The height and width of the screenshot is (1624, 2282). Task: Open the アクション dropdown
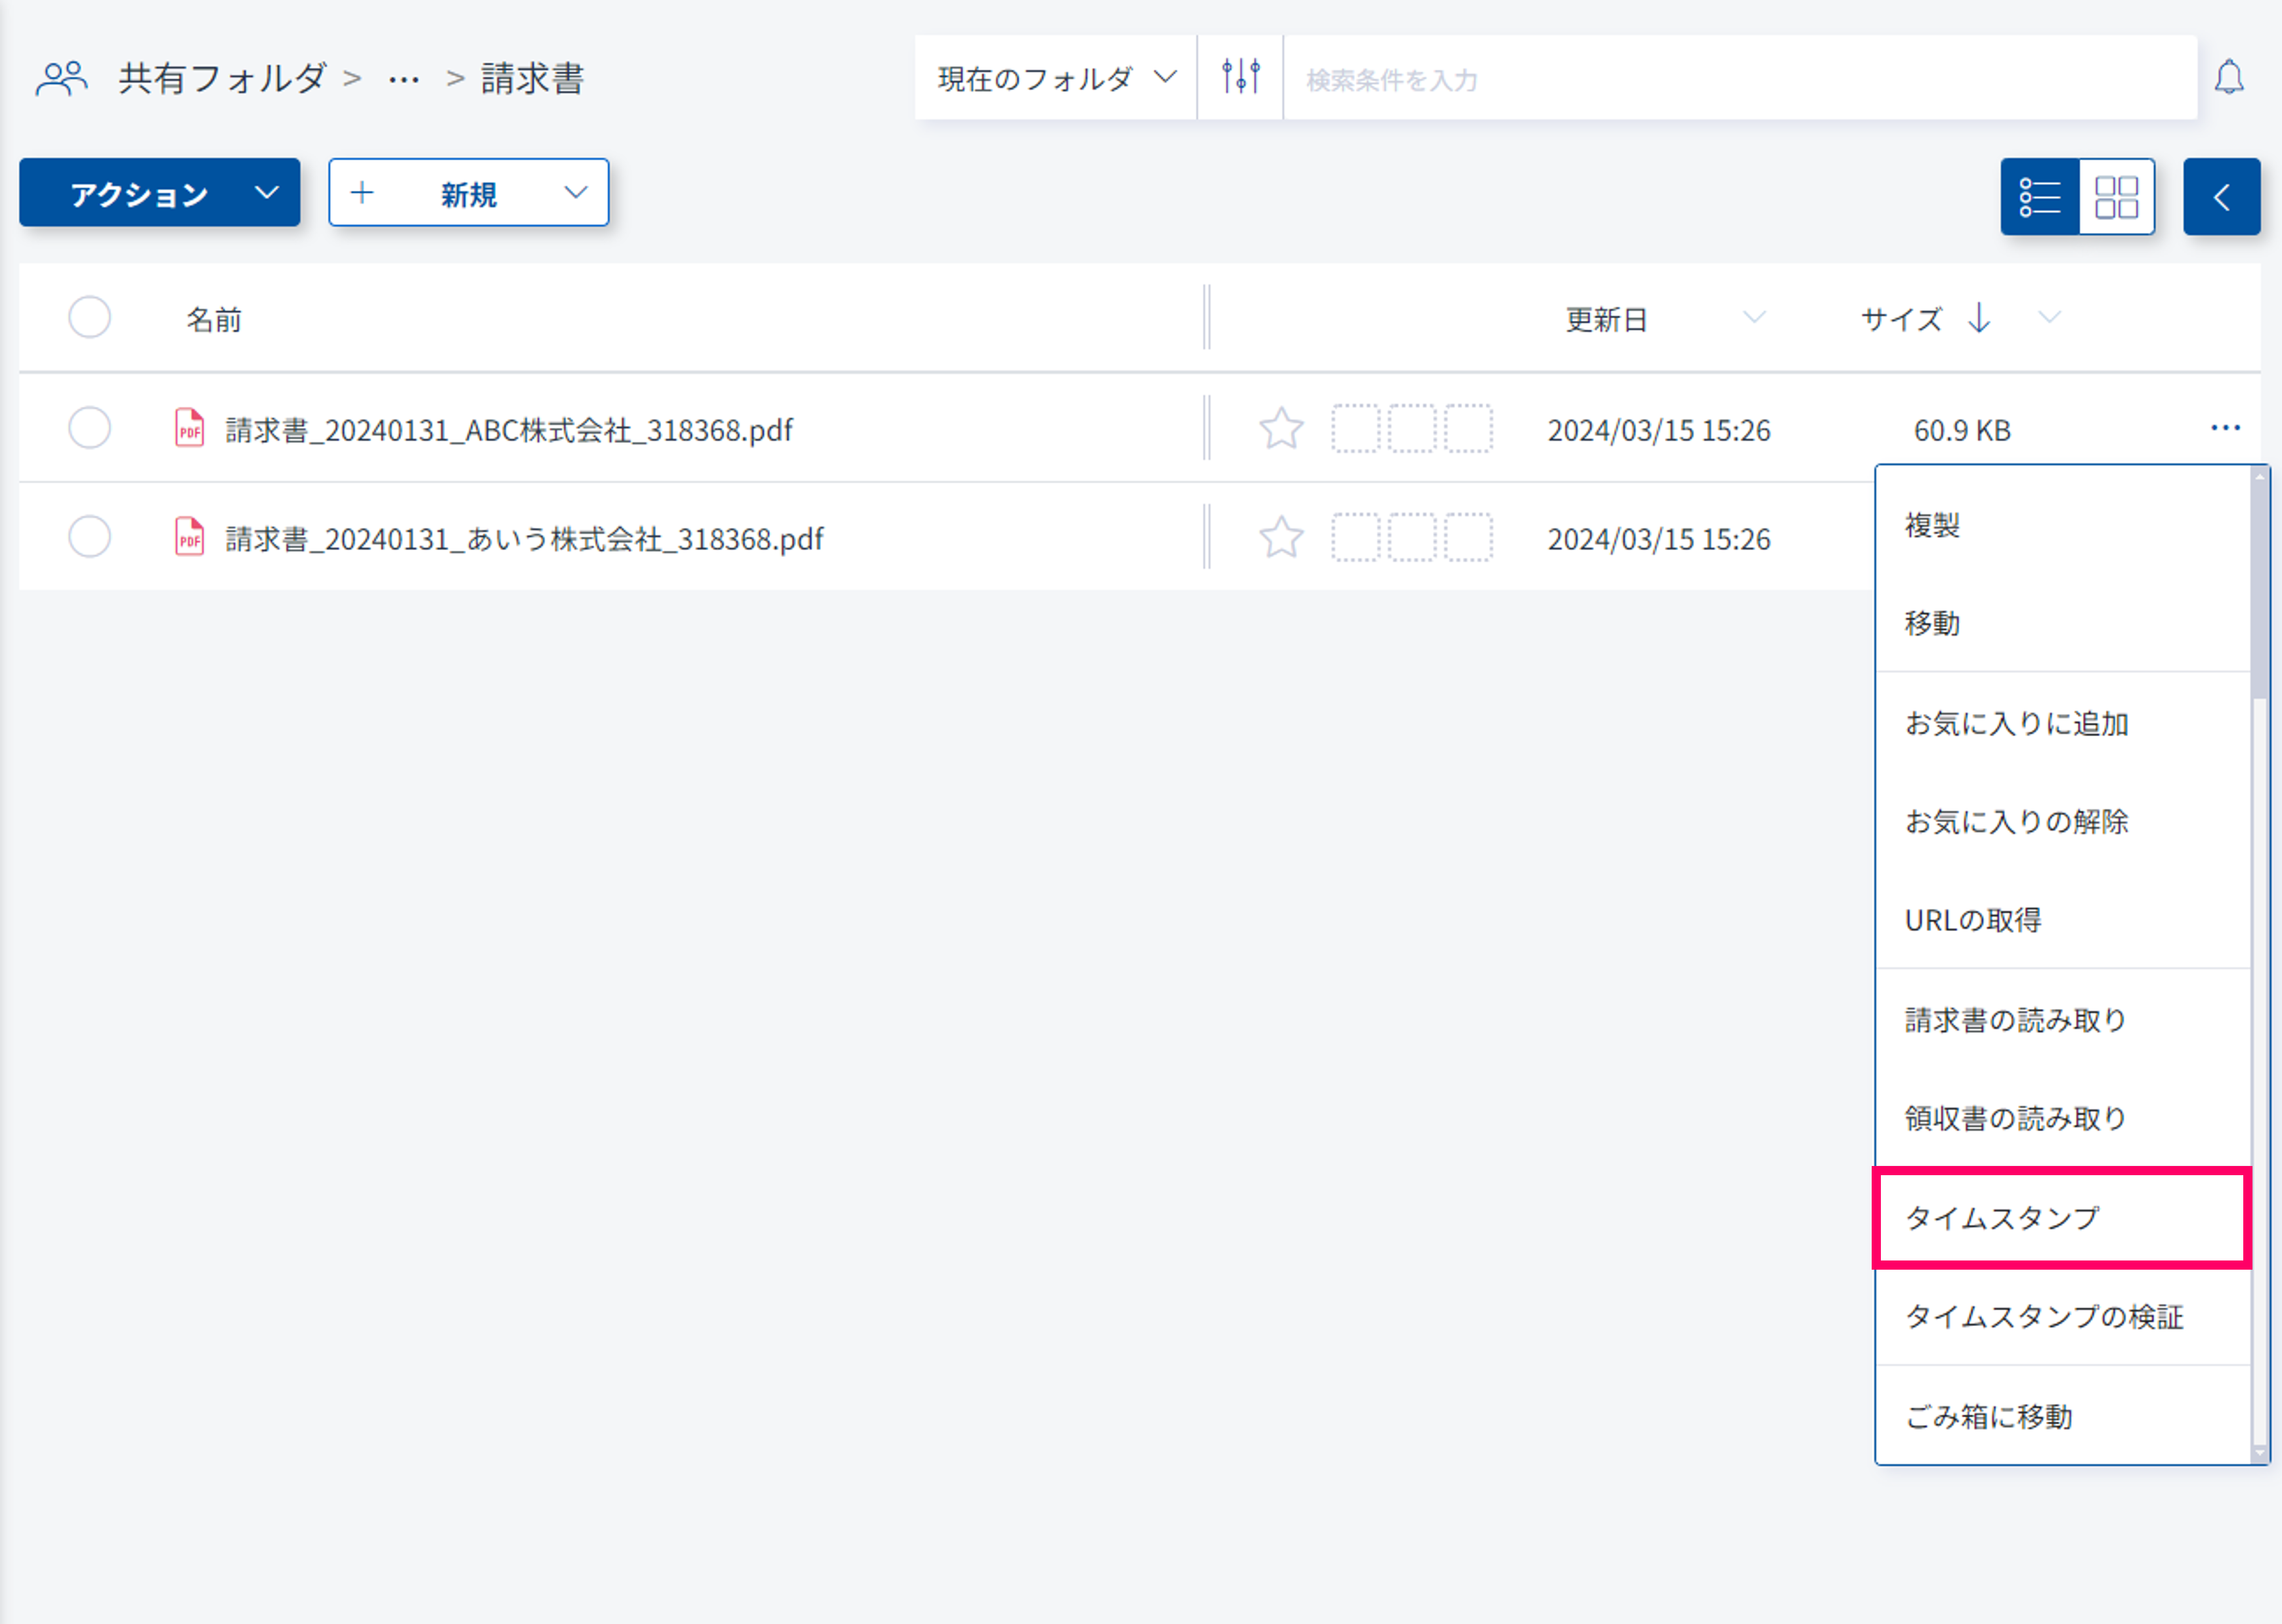click(160, 193)
